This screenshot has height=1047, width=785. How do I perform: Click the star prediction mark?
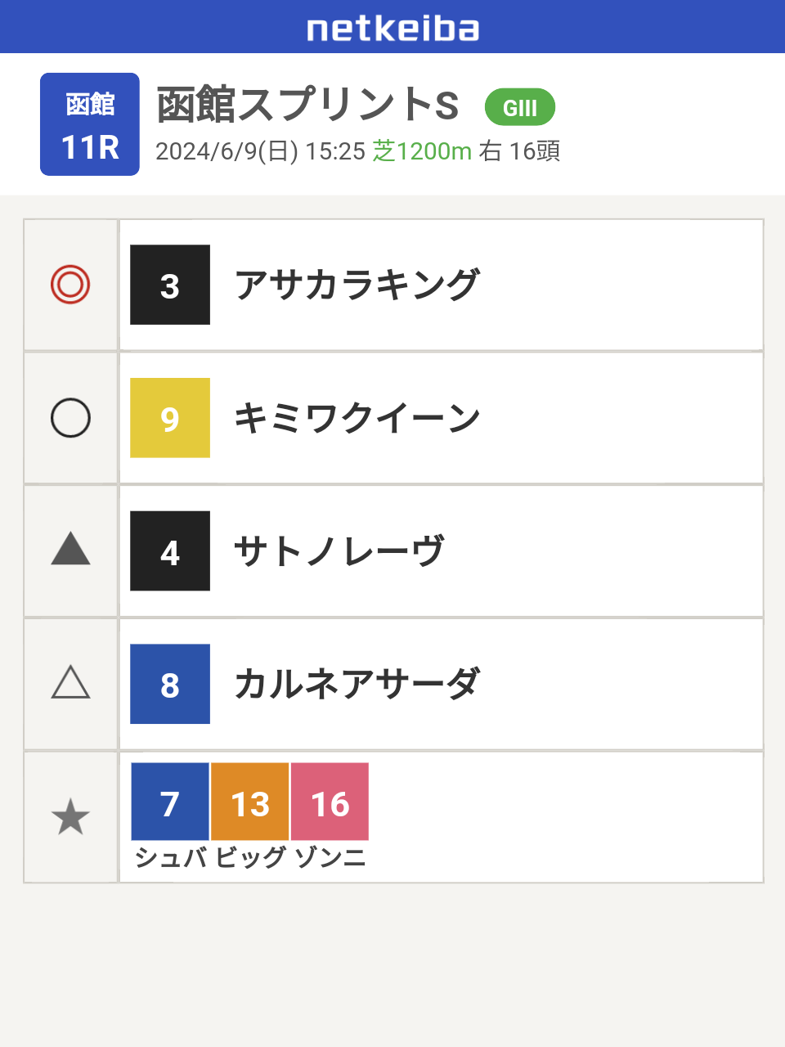coord(70,817)
